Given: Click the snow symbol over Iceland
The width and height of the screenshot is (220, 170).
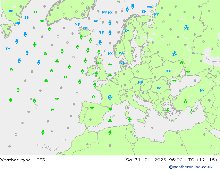Looking at the screenshot, I should tap(85, 28).
